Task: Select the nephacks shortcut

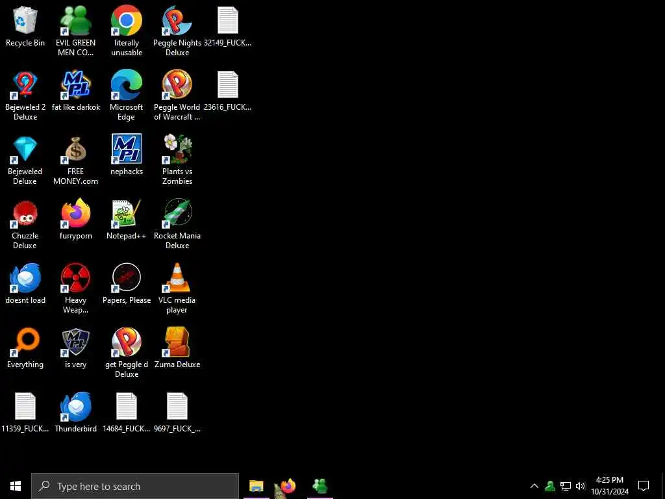Action: coord(127,155)
